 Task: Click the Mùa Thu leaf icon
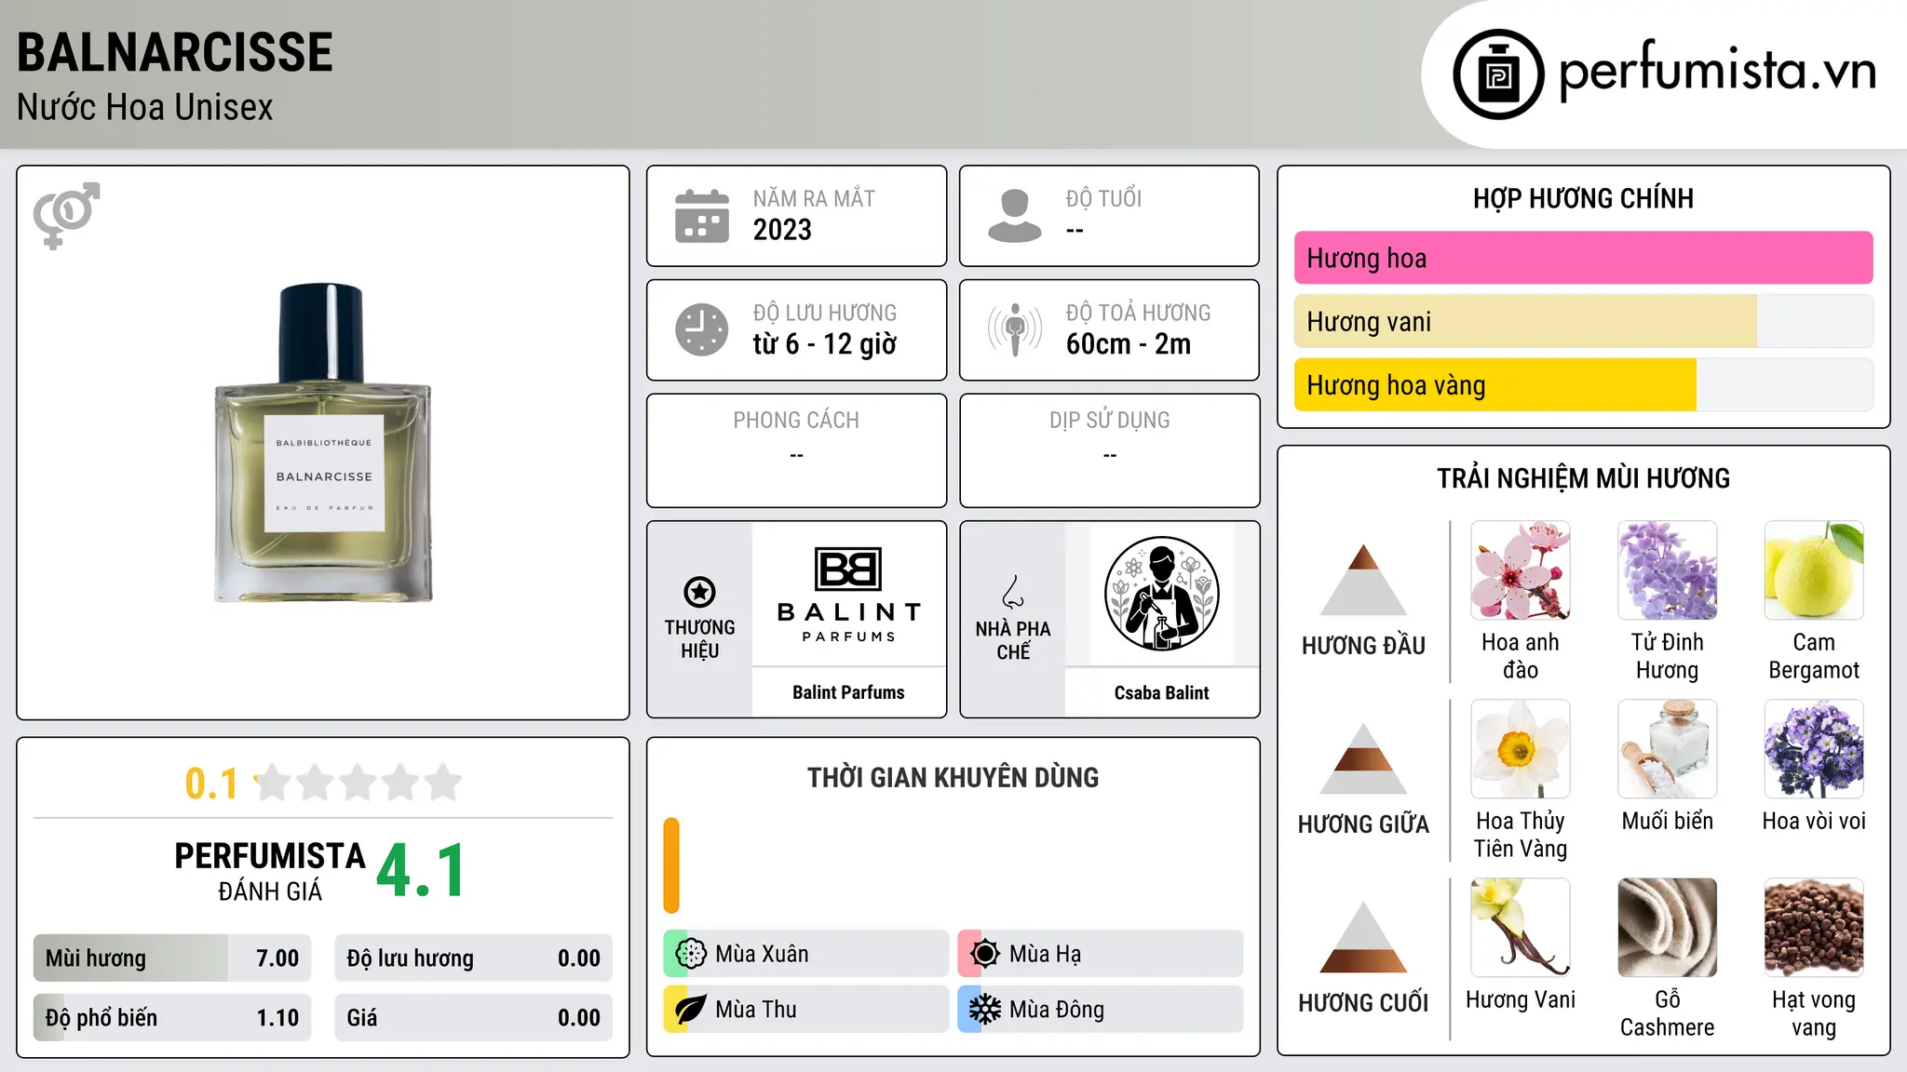coord(690,1010)
